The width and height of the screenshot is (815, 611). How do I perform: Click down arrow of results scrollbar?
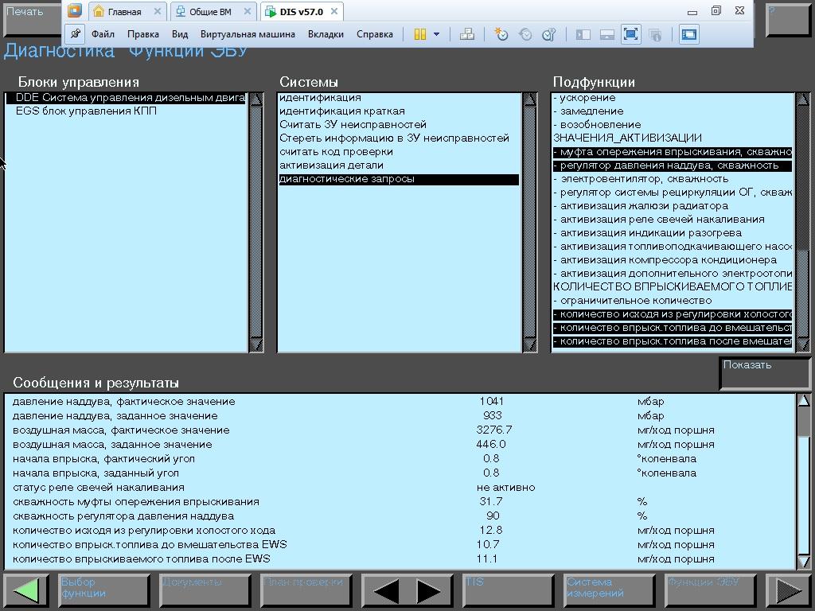(804, 562)
